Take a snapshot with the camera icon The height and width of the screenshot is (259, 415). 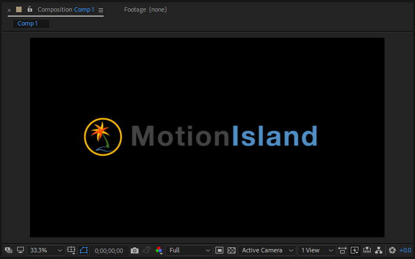[x=135, y=251]
